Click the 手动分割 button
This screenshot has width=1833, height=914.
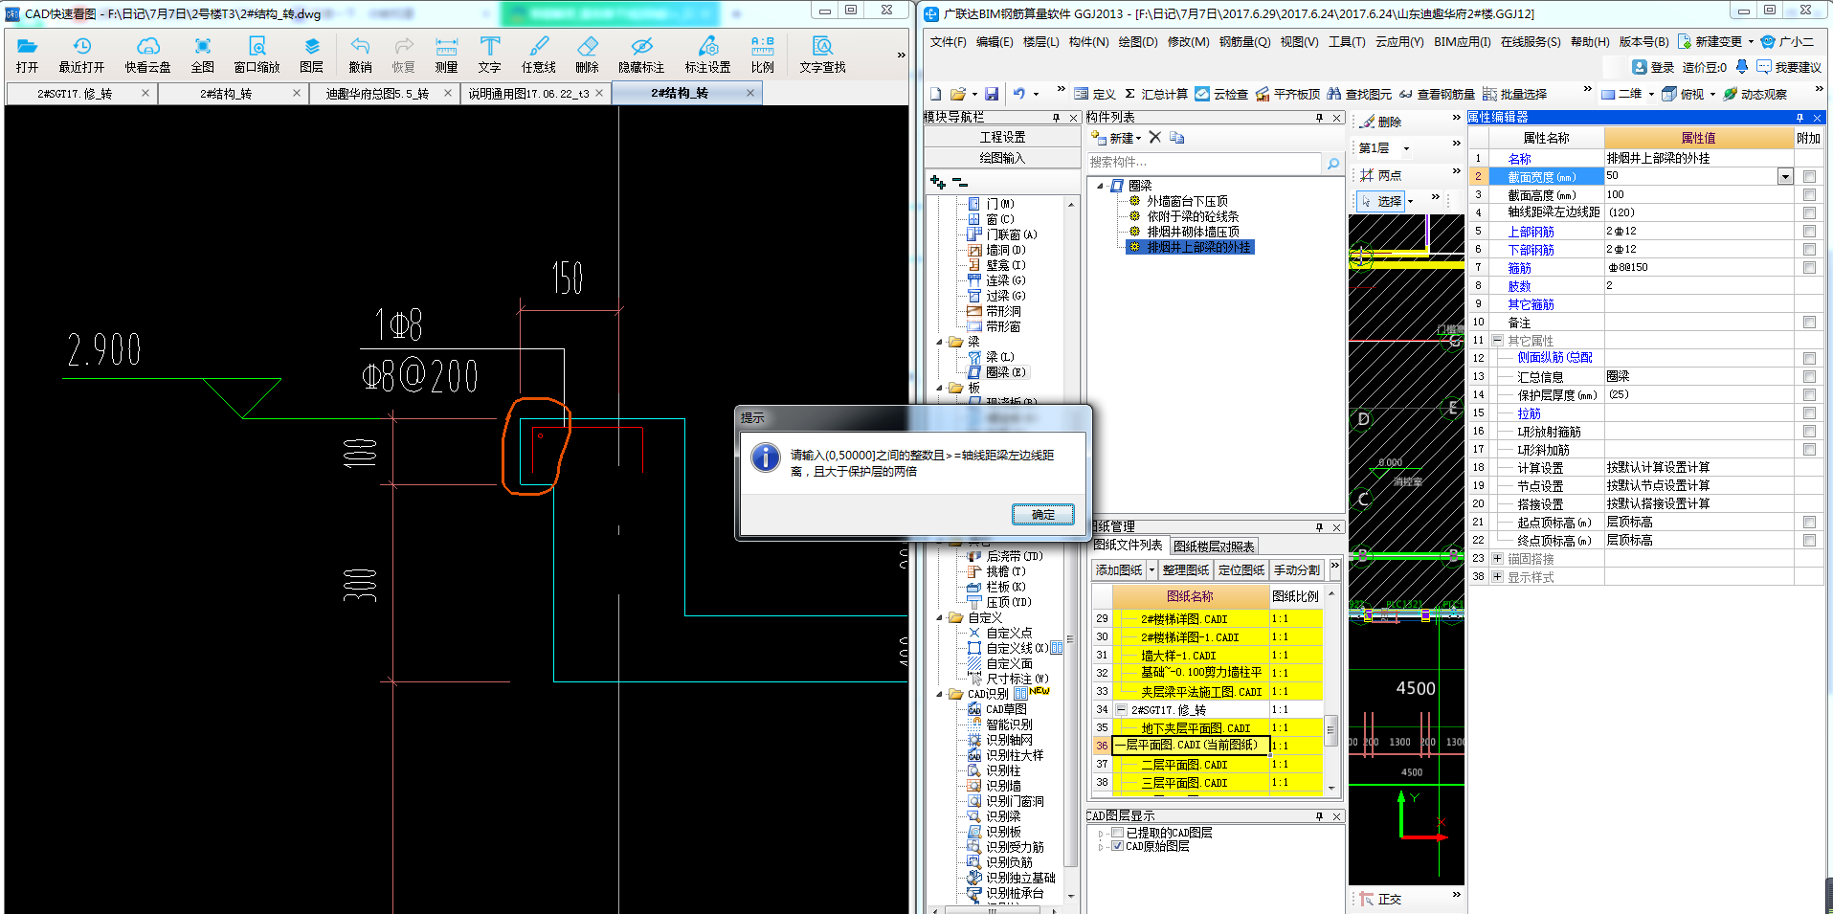[1297, 570]
